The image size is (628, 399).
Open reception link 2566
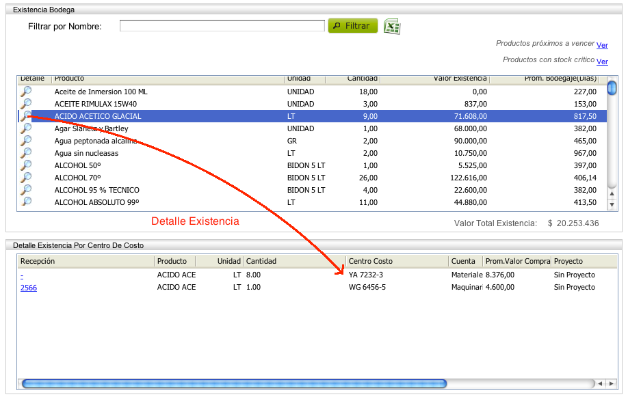[x=29, y=288]
